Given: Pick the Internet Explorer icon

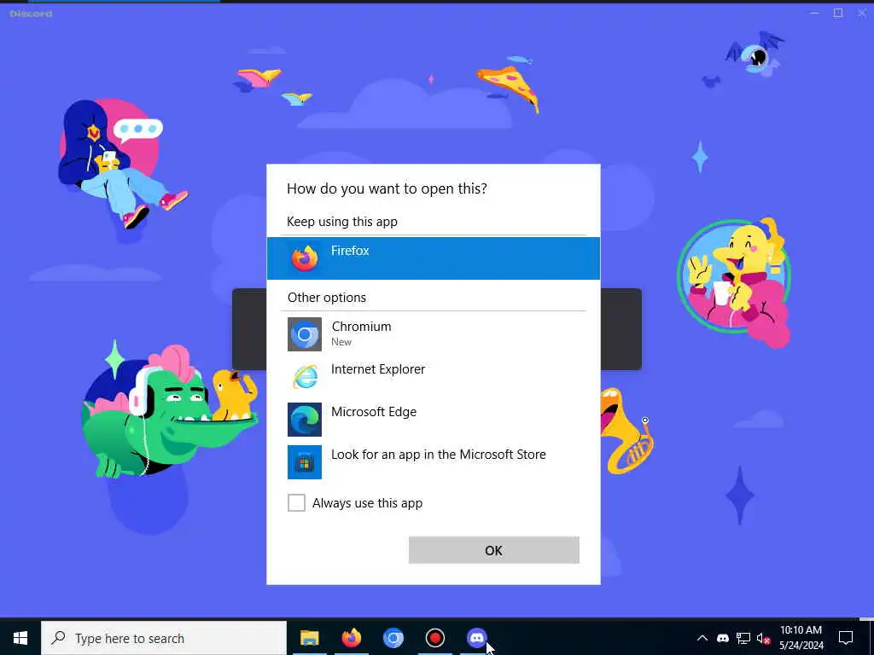Looking at the screenshot, I should pyautogui.click(x=305, y=376).
